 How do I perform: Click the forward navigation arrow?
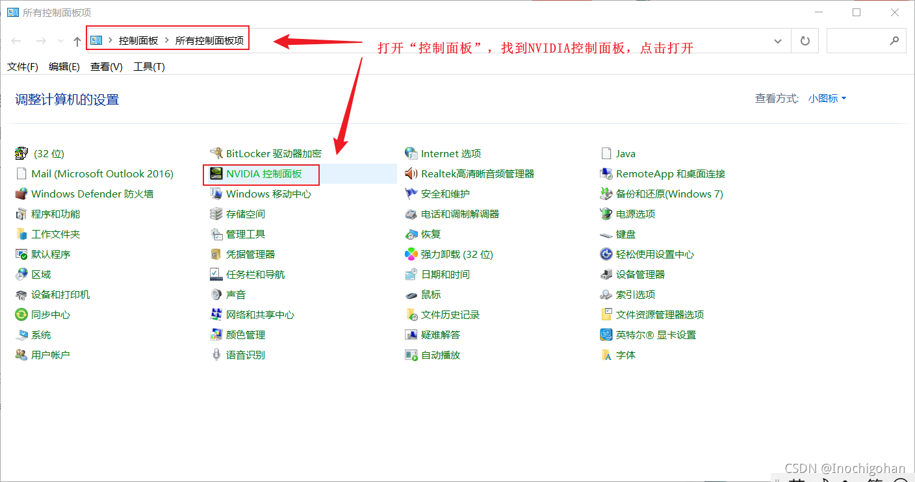[x=41, y=41]
